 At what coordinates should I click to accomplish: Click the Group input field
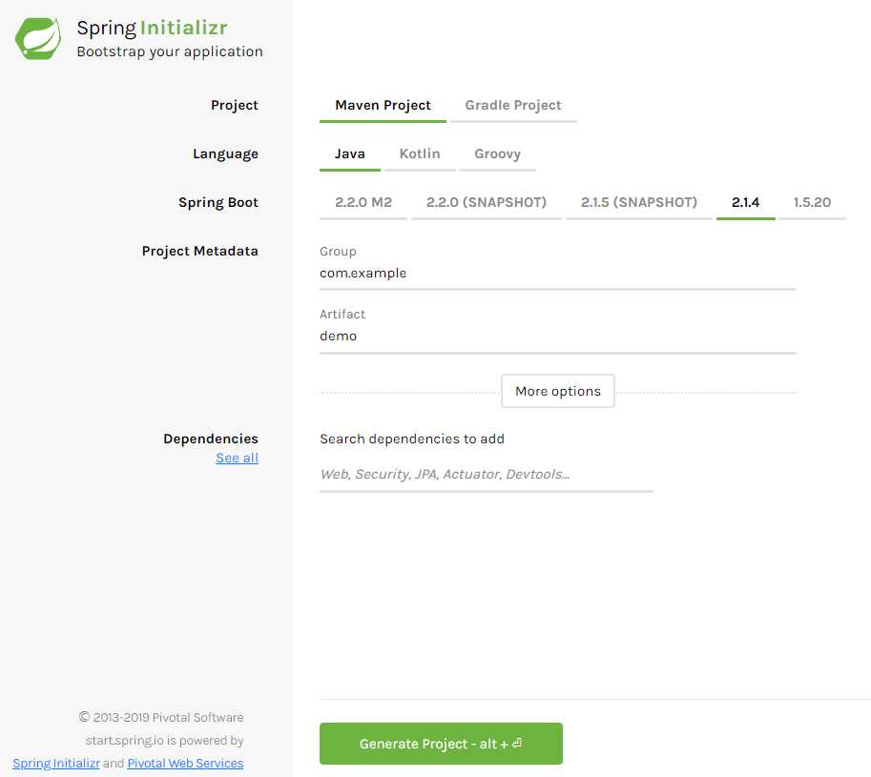[558, 274]
